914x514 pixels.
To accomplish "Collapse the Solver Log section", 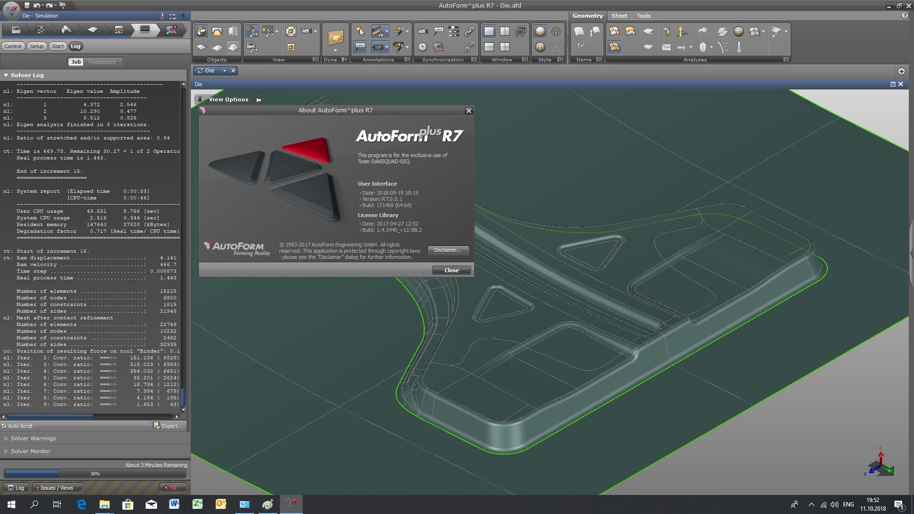I will [x=6, y=75].
